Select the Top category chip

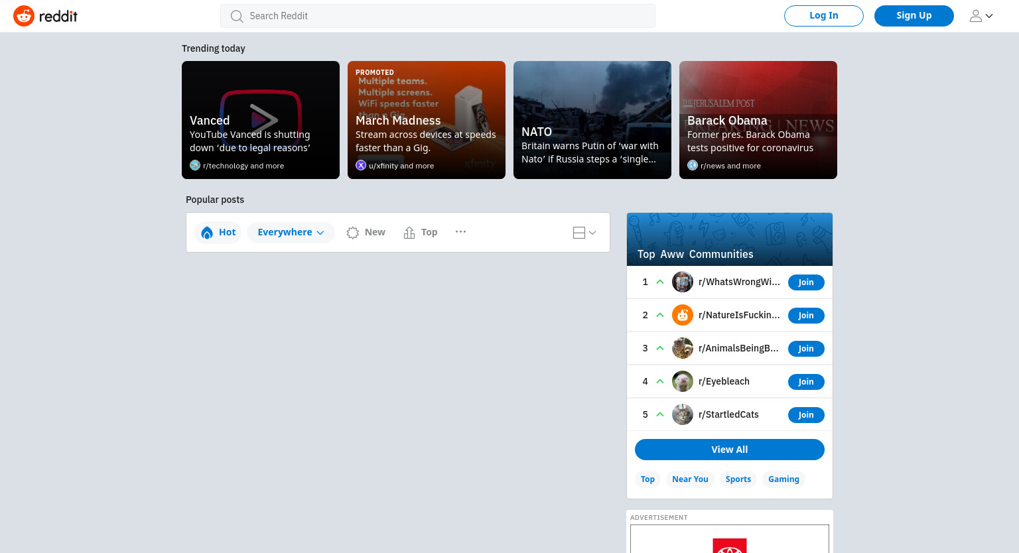click(647, 479)
